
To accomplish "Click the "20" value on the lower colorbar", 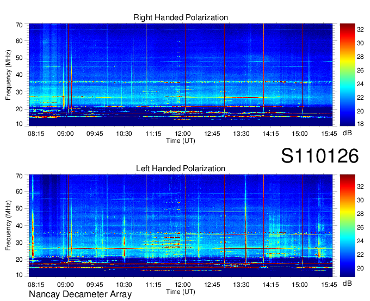I will pyautogui.click(x=360, y=268).
